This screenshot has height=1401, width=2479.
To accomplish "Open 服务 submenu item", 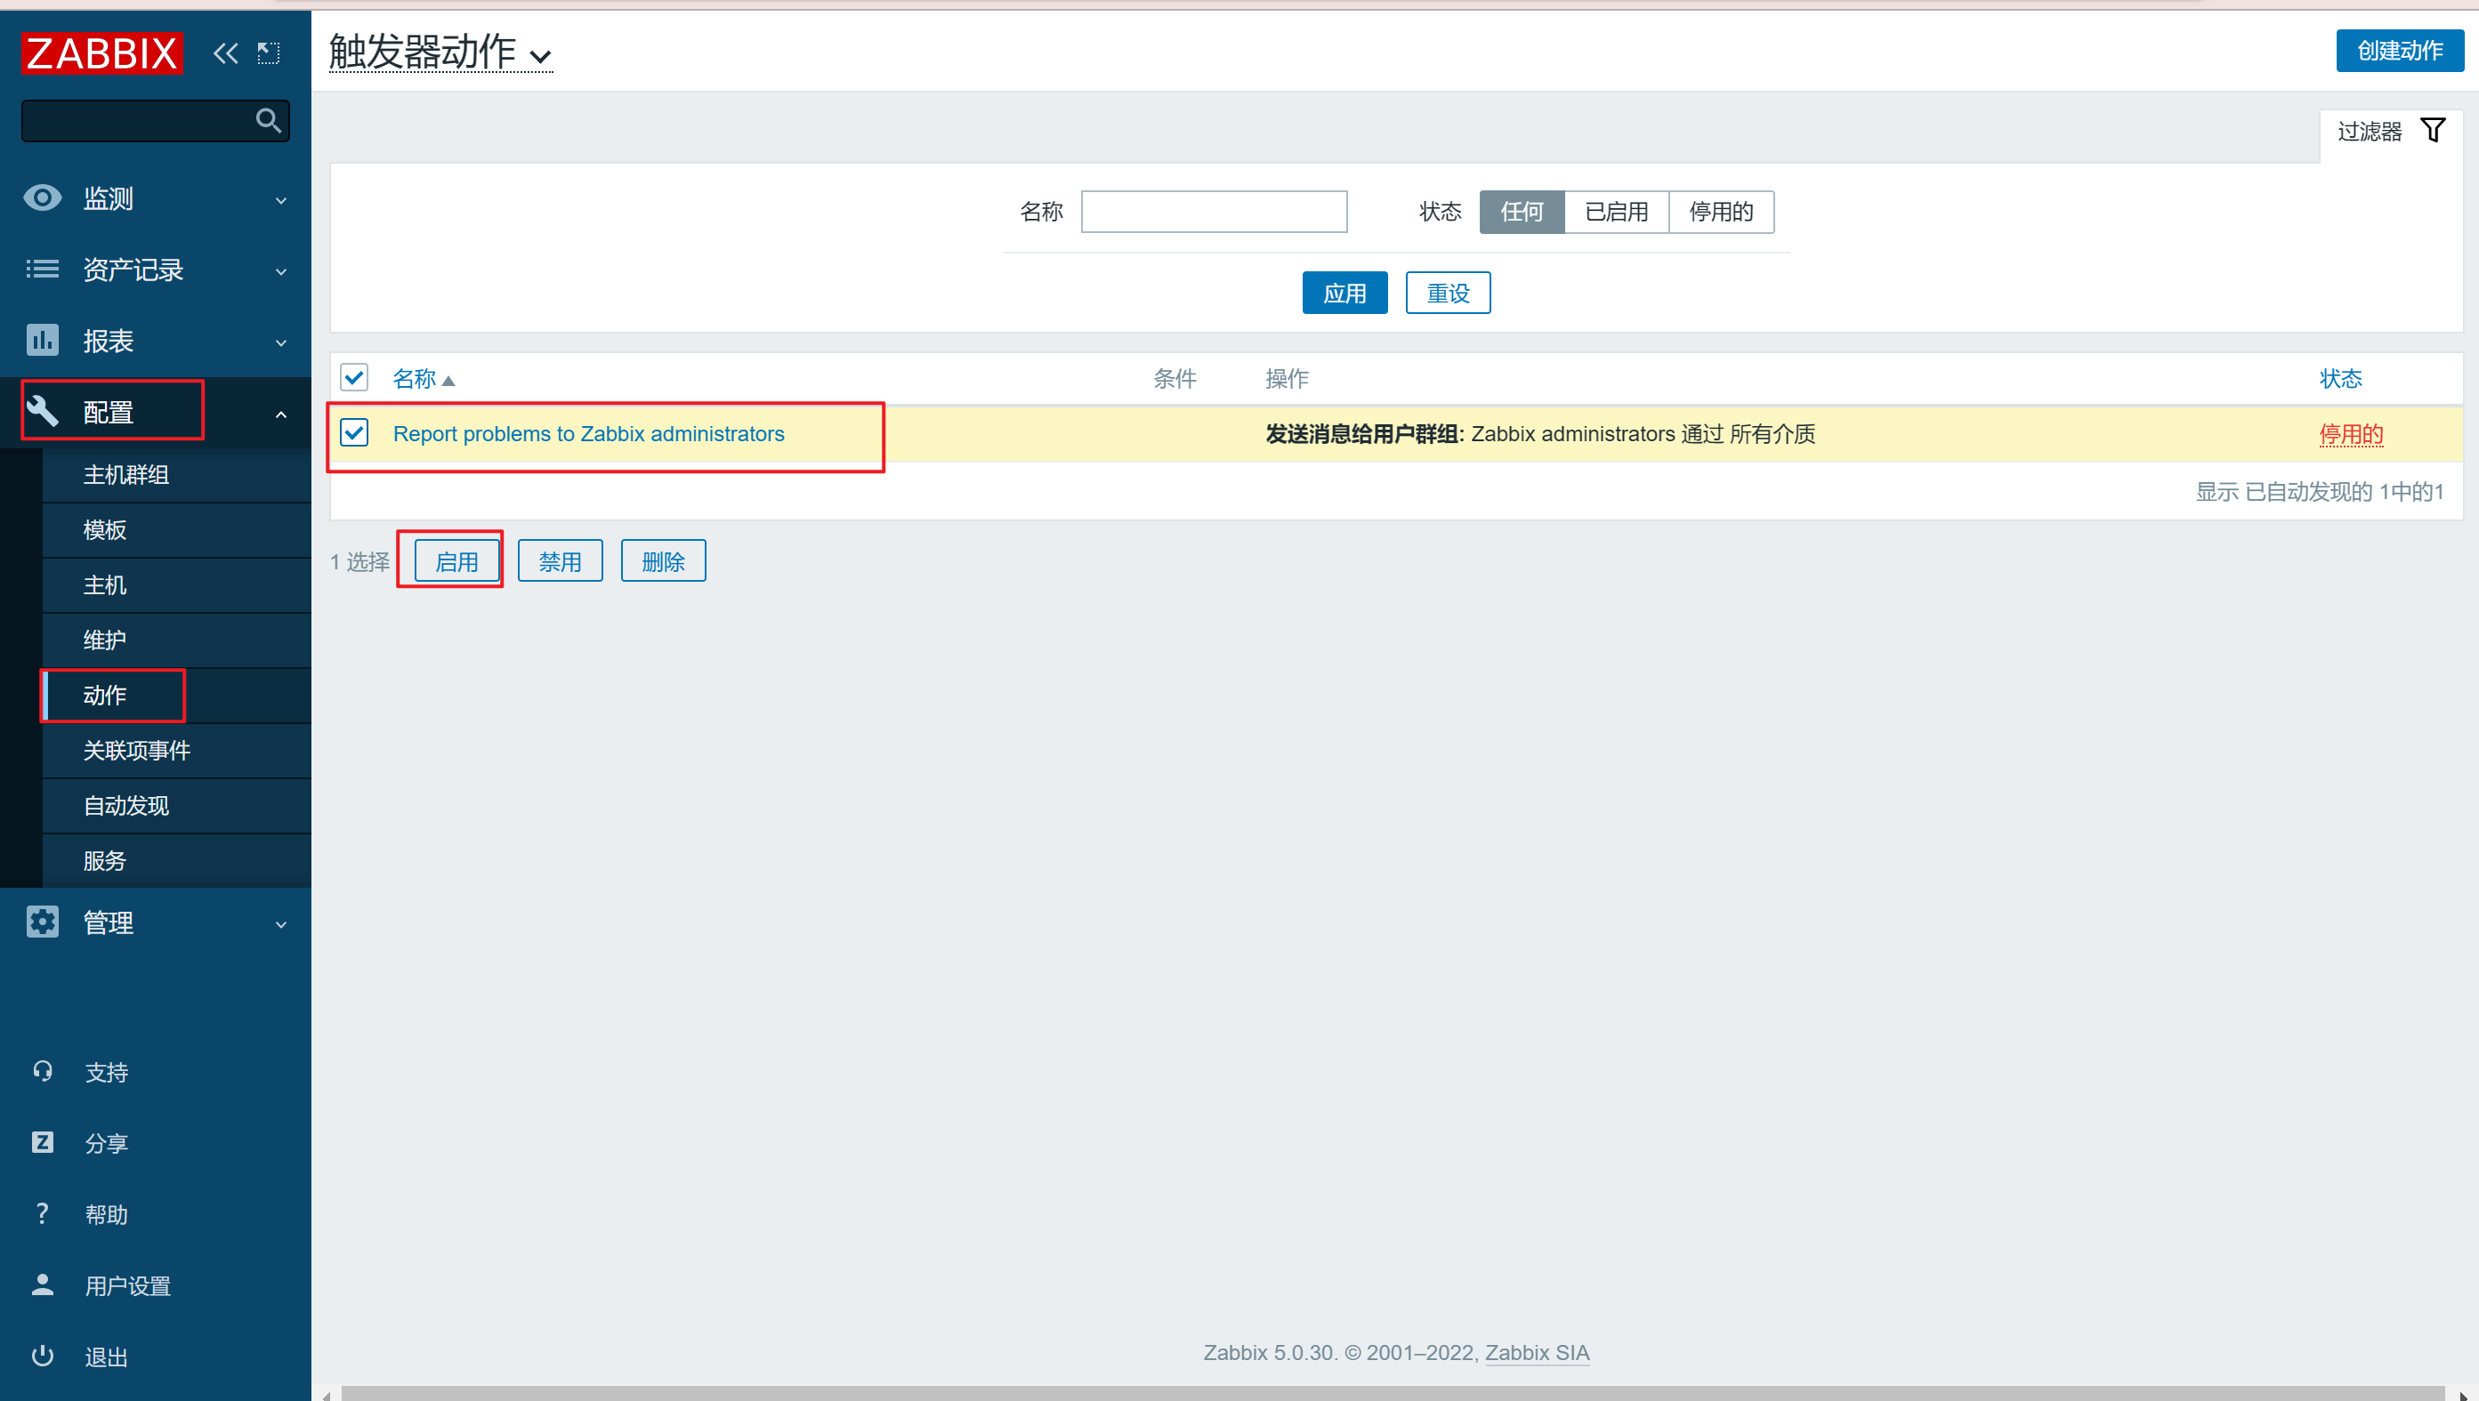I will tap(177, 860).
